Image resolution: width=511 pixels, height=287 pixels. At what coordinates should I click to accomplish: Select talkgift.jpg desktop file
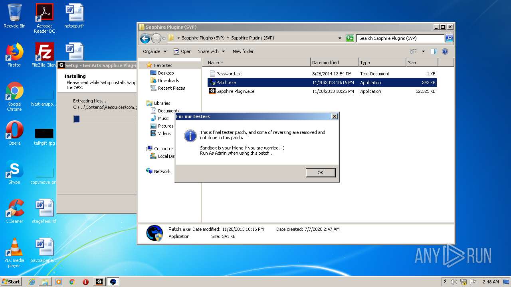(x=44, y=136)
